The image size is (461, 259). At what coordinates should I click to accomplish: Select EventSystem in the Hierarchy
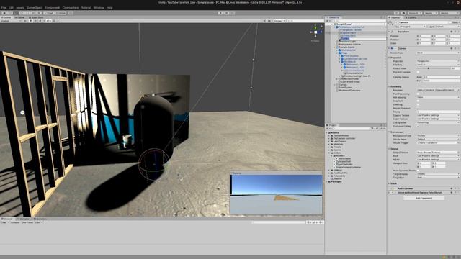pos(345,88)
